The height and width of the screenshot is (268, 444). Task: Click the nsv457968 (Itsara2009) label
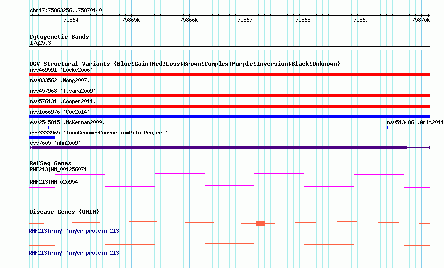click(x=63, y=91)
